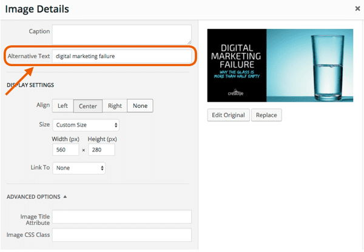Screen dimensions: 364x252
Task: Click the Digital Marketing Failure image preview
Action: point(280,65)
